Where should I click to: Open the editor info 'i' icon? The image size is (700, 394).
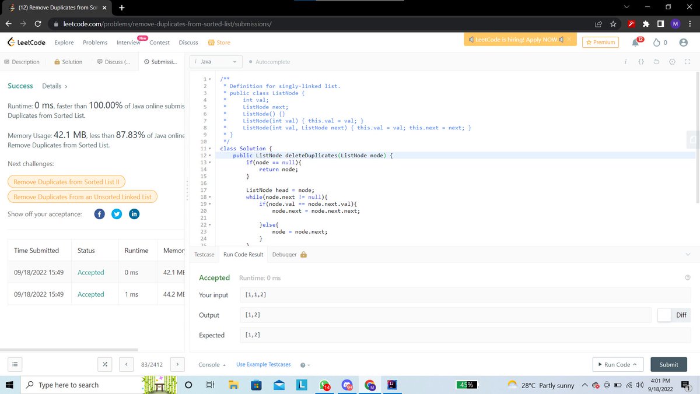(625, 62)
